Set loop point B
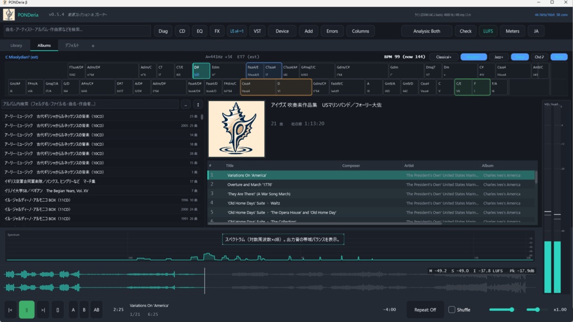The height and width of the screenshot is (322, 573). [84, 310]
